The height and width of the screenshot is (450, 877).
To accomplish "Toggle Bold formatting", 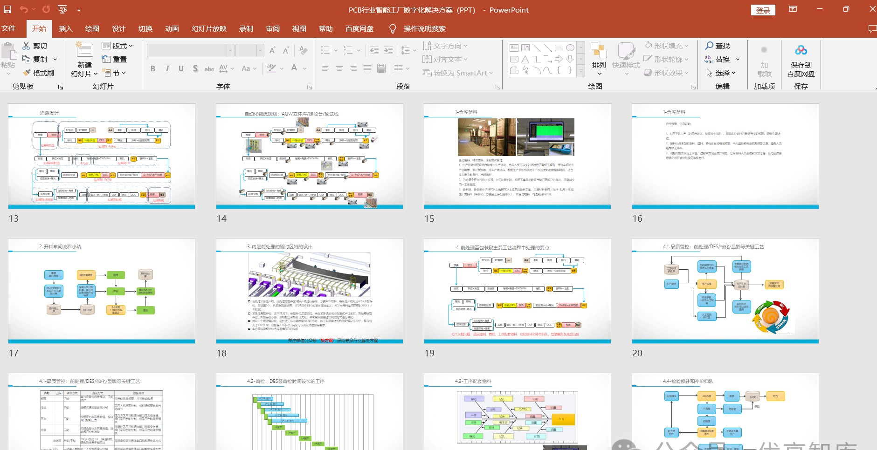I will pyautogui.click(x=153, y=68).
